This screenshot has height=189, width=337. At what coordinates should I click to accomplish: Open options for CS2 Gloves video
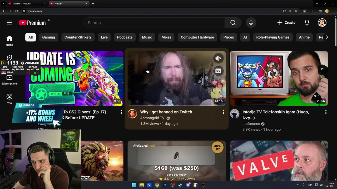coord(121,112)
